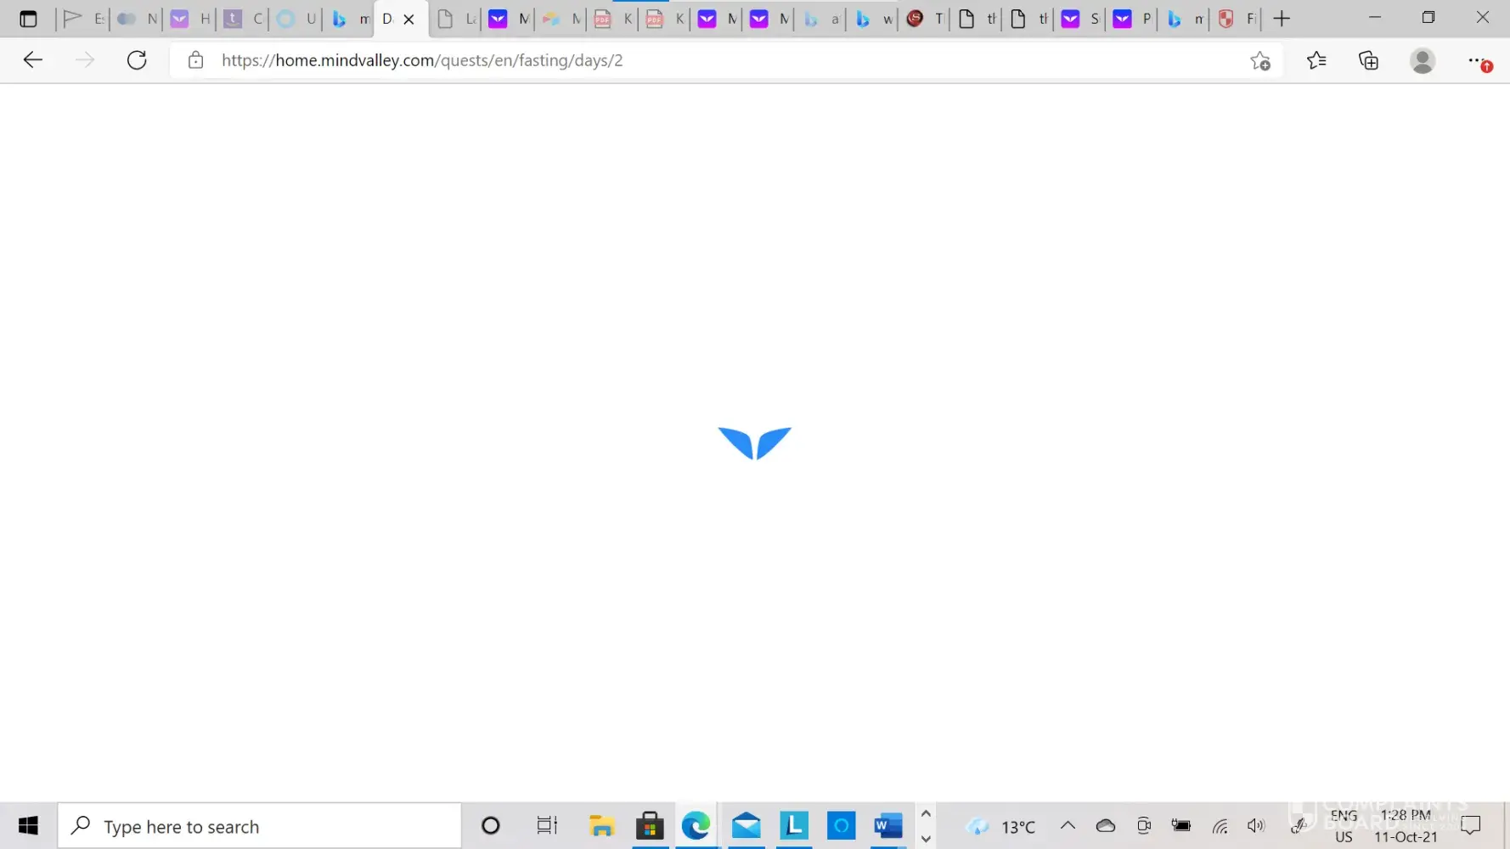Open the Collections icon
Image resolution: width=1510 pixels, height=849 pixels.
tap(1368, 60)
